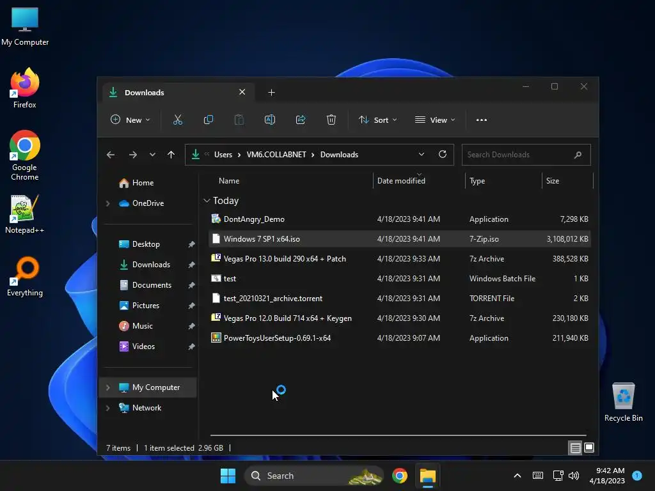Go forward with the right arrow
655x491 pixels.
point(133,155)
